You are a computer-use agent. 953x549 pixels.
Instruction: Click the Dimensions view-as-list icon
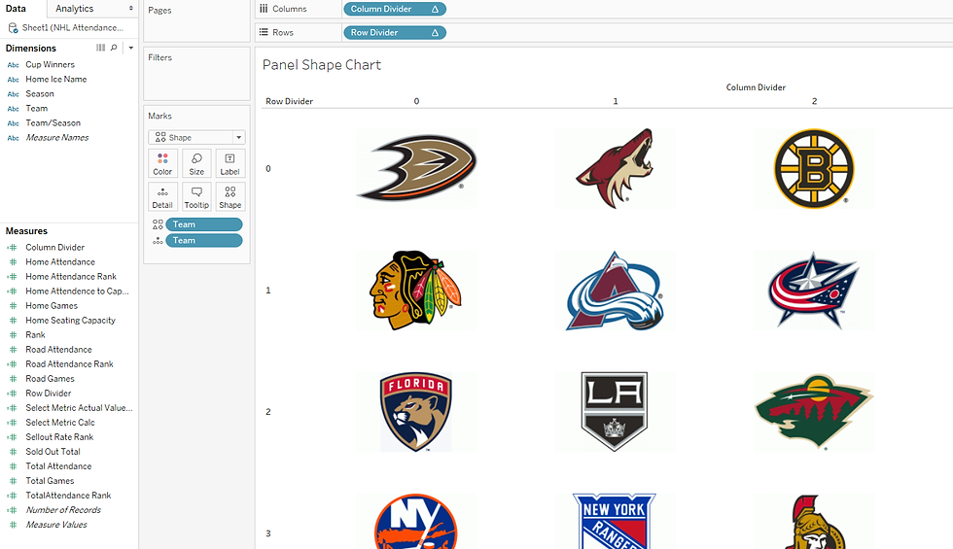(x=100, y=48)
